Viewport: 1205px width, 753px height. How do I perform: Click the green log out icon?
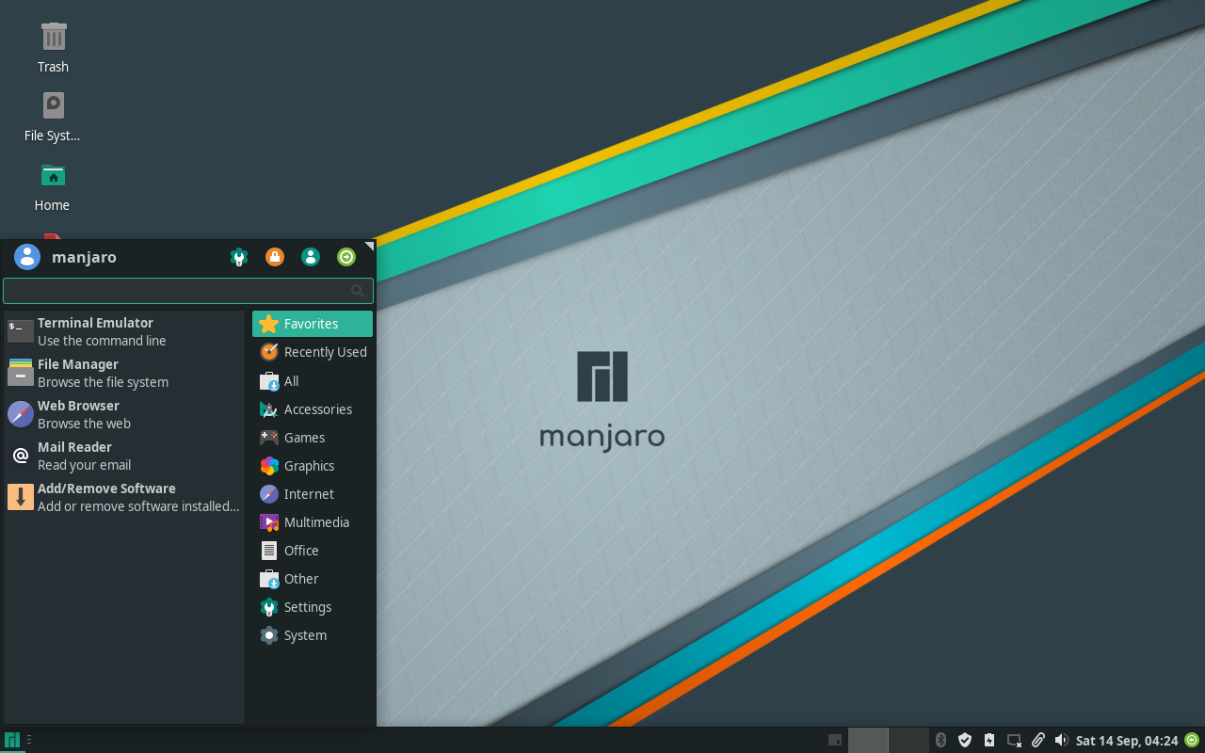[x=345, y=256]
